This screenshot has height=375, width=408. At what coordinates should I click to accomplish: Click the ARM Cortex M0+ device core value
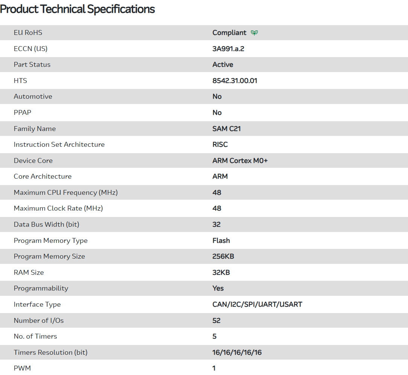(240, 161)
